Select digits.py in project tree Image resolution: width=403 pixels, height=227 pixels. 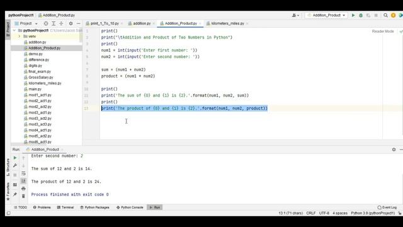point(35,66)
